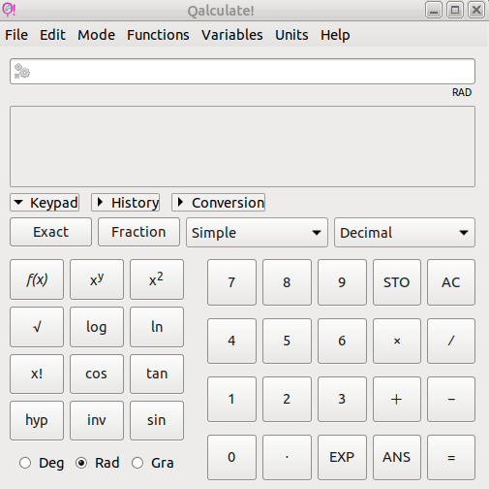
Task: Click the f(x) functions button
Action: point(37,279)
